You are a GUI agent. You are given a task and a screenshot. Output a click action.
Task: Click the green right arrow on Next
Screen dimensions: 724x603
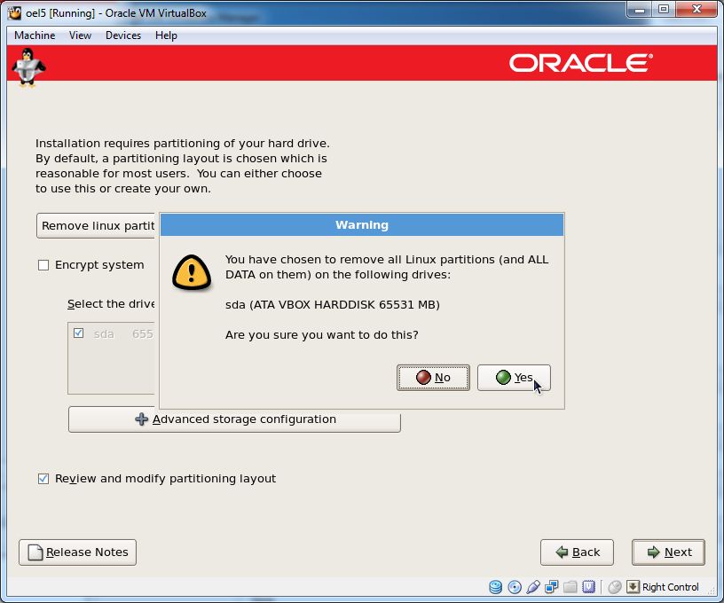pos(653,552)
